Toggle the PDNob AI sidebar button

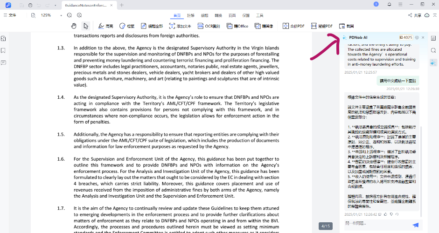point(433,62)
